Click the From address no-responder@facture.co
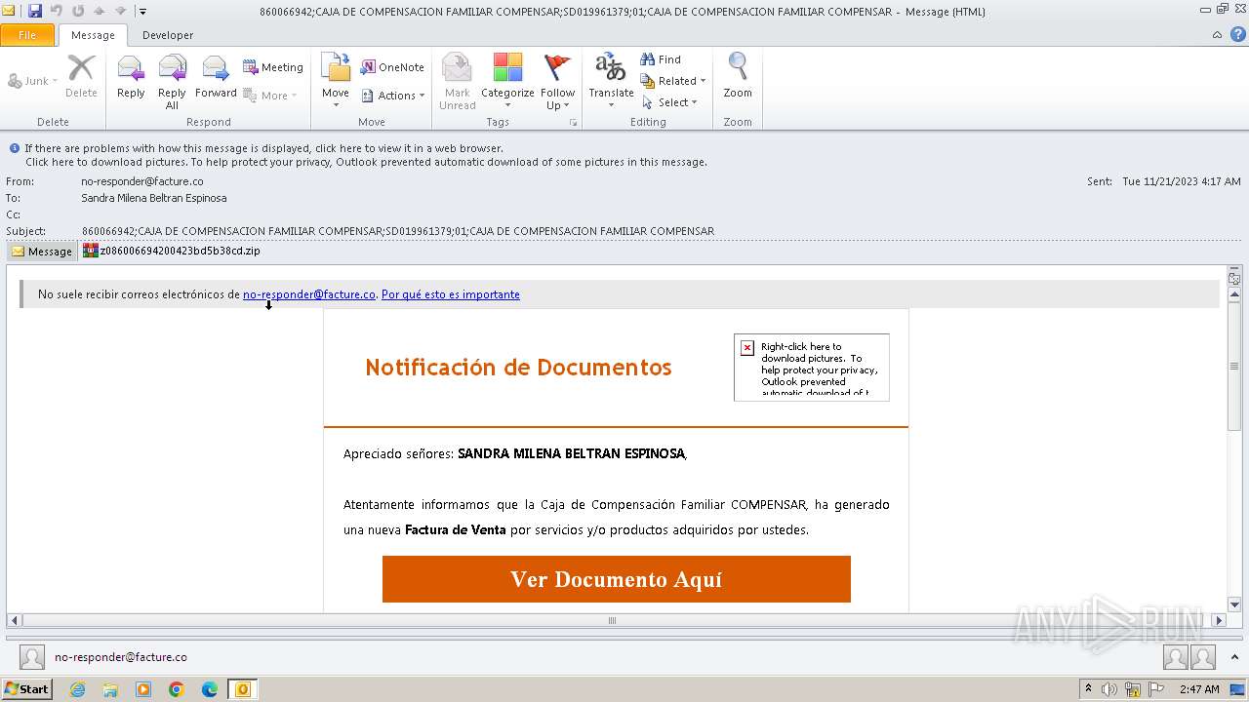This screenshot has width=1249, height=702. point(142,181)
